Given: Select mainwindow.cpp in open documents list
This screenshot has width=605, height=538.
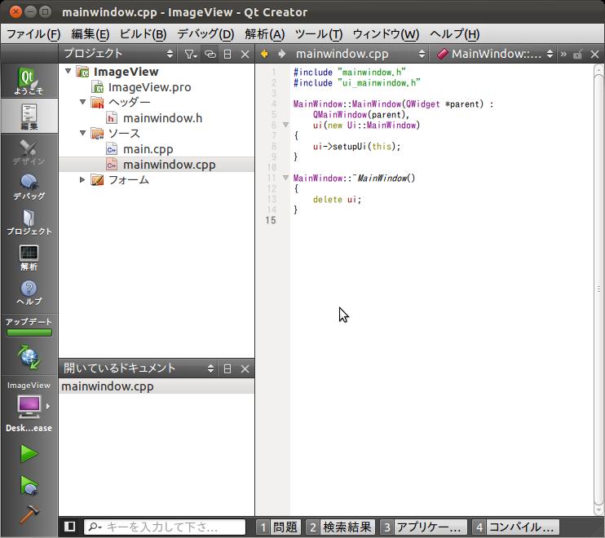Looking at the screenshot, I should 157,386.
